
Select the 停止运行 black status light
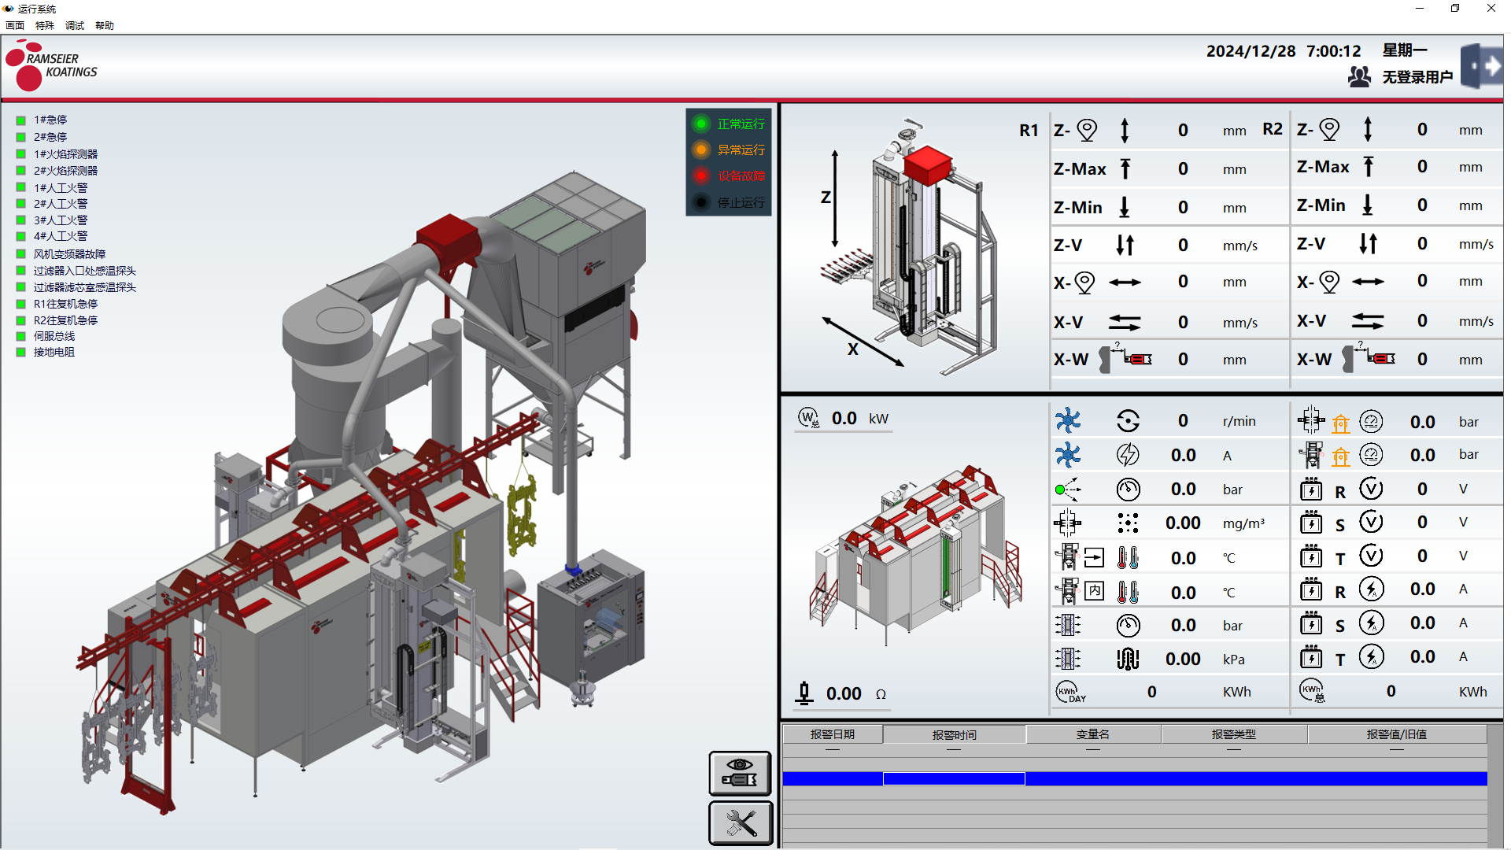(700, 202)
